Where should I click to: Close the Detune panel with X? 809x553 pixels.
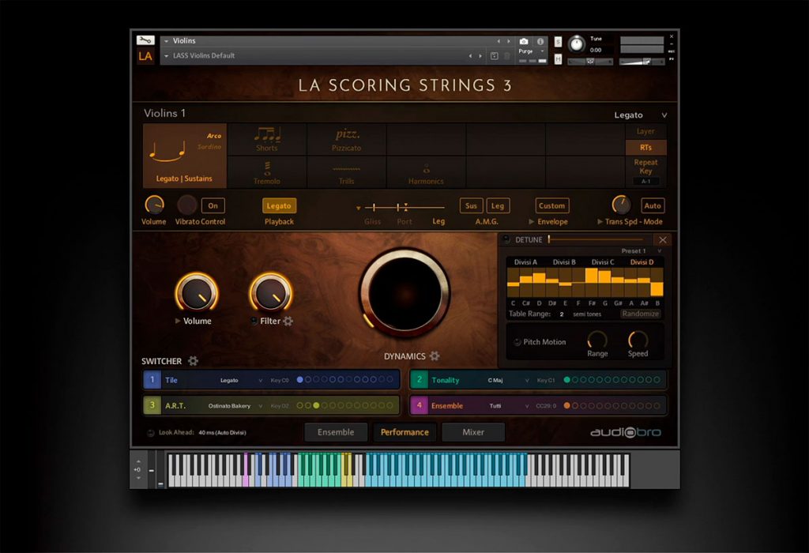point(663,240)
